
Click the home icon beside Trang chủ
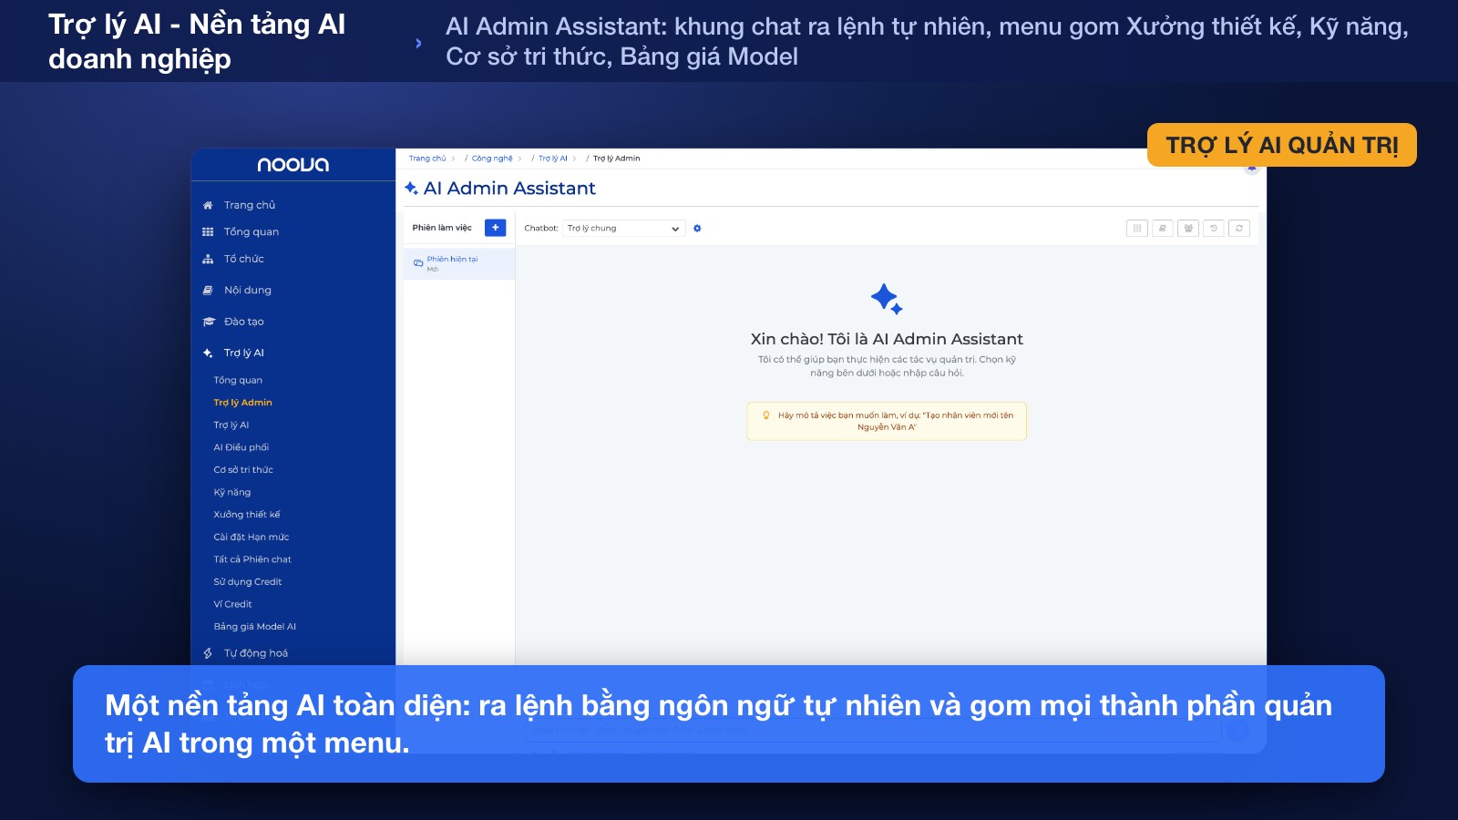click(x=208, y=205)
